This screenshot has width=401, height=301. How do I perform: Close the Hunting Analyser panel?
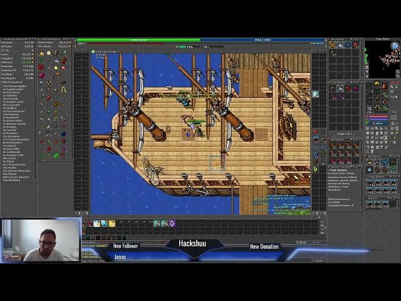point(35,39)
